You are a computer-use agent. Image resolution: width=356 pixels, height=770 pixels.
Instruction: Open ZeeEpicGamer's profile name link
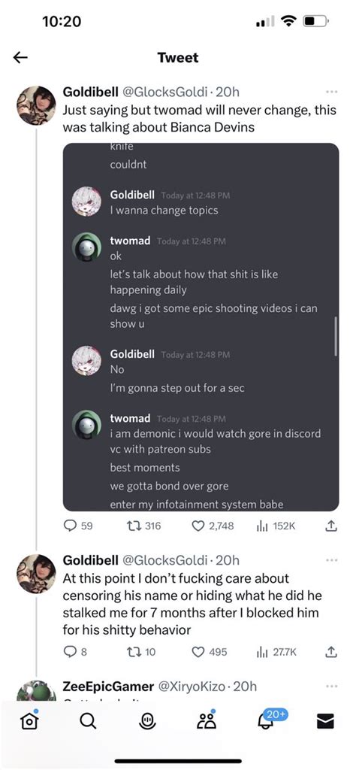(x=108, y=686)
